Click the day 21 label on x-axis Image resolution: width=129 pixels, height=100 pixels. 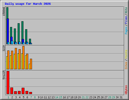[83, 97]
